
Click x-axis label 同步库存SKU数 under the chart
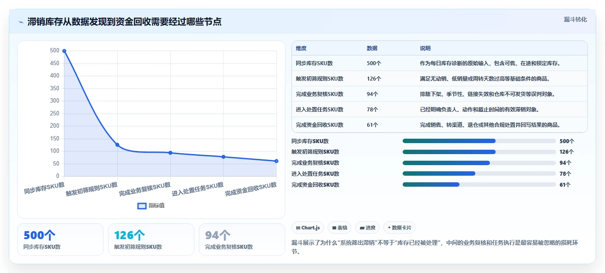(x=44, y=188)
